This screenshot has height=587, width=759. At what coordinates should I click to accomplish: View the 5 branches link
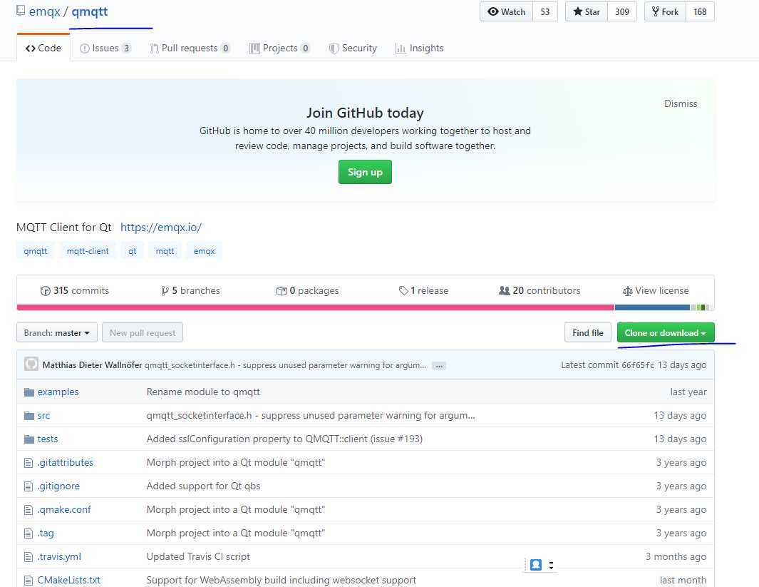coord(190,290)
